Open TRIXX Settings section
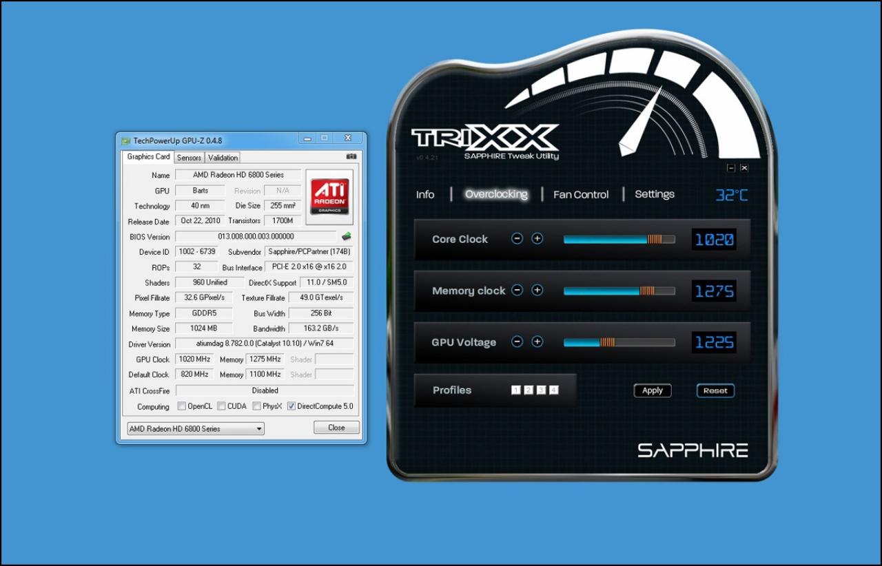Viewport: 882px width, 566px height. click(x=655, y=194)
